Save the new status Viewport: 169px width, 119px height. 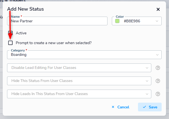150,107
